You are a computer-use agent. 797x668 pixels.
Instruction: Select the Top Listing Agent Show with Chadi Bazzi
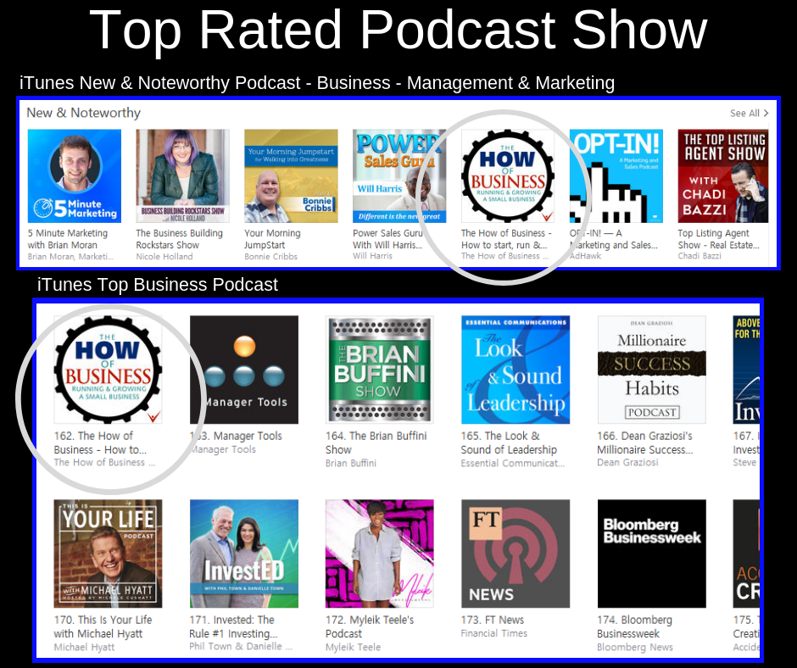[722, 175]
